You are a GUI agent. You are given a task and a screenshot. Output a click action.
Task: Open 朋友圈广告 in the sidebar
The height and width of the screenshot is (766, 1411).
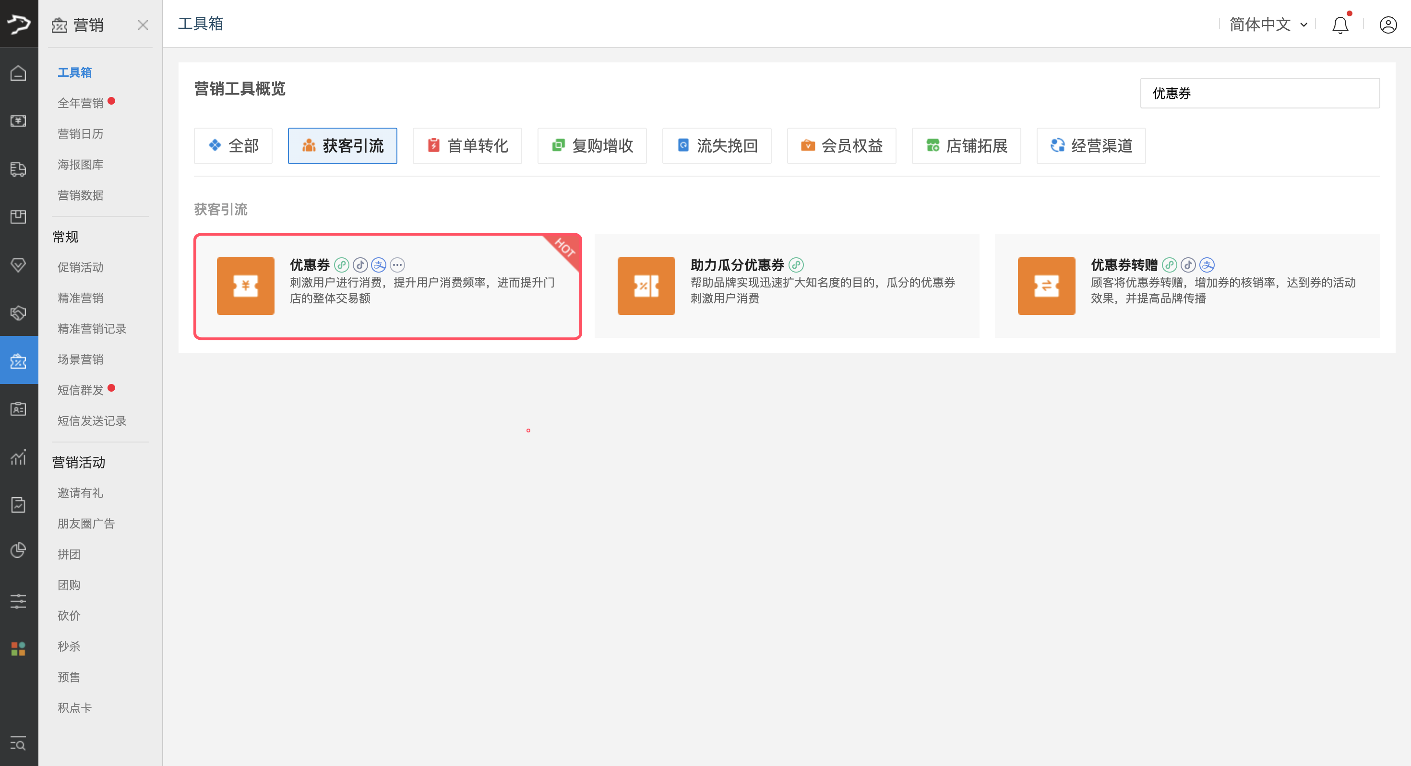[86, 524]
